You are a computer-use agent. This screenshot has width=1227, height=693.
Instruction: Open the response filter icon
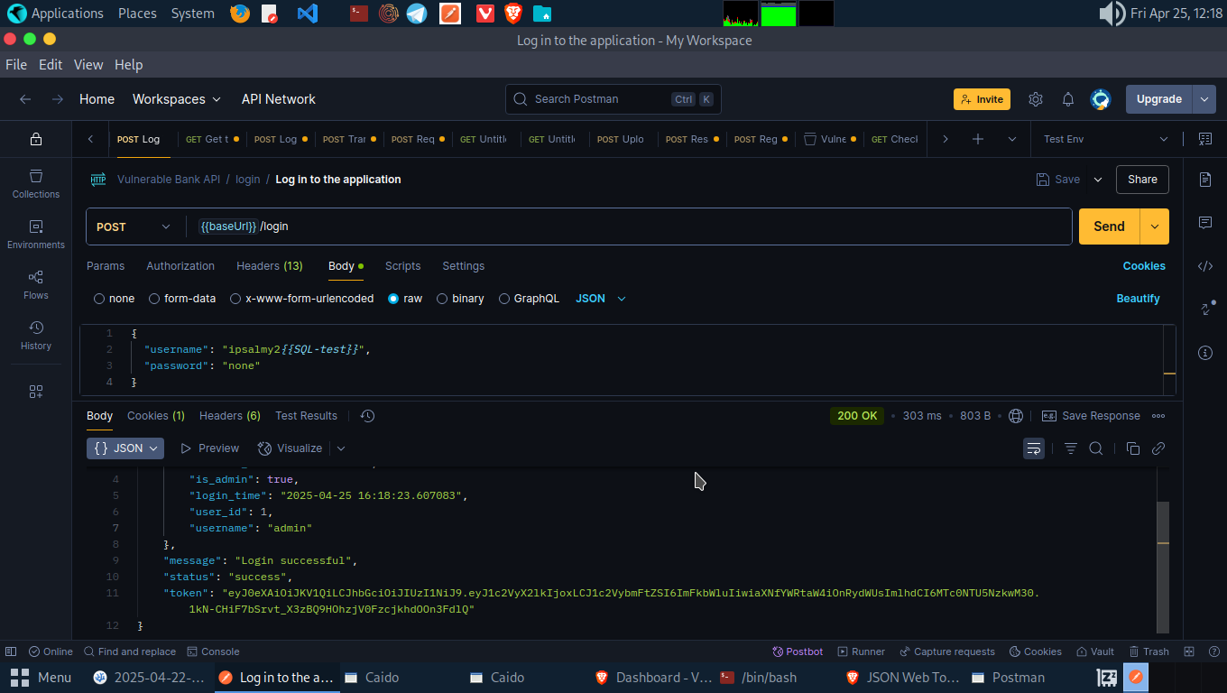pos(1071,448)
